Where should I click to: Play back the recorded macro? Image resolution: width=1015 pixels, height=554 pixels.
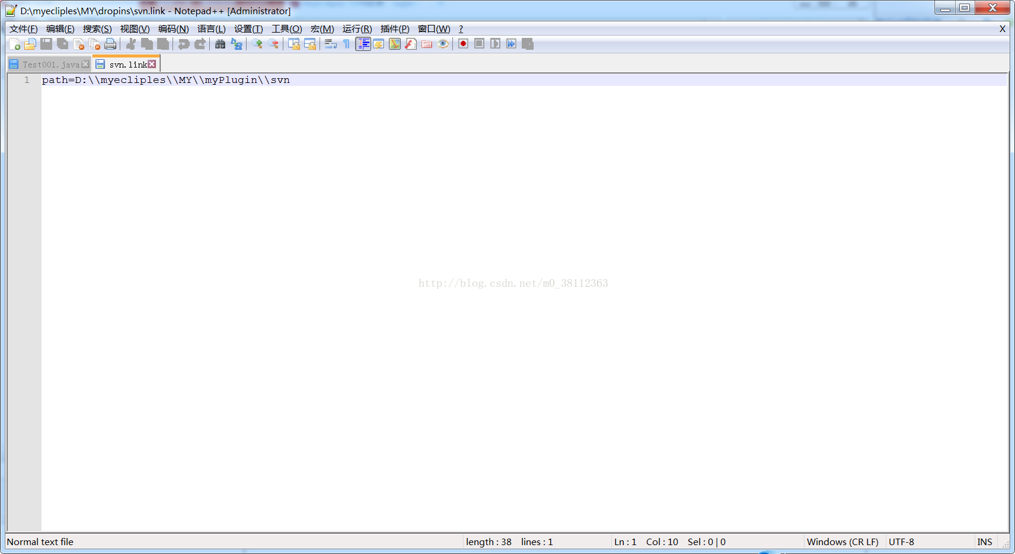496,44
